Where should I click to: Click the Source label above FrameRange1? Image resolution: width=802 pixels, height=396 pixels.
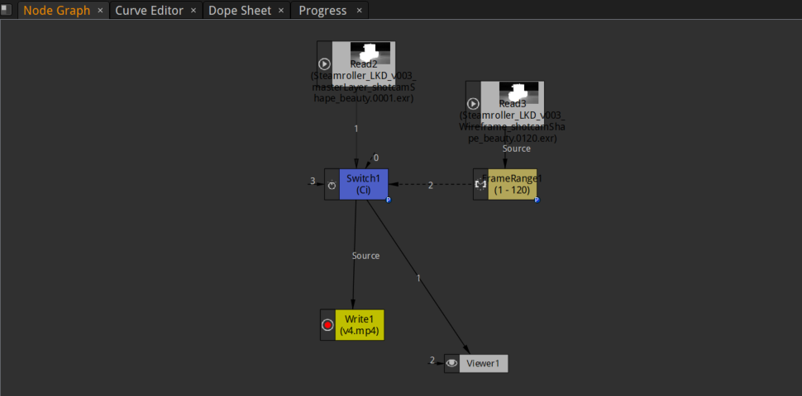coord(517,148)
